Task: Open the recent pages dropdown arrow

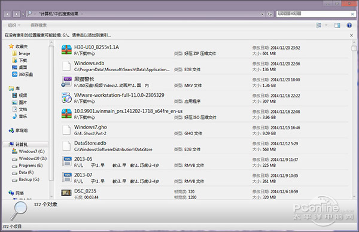Action: point(23,14)
